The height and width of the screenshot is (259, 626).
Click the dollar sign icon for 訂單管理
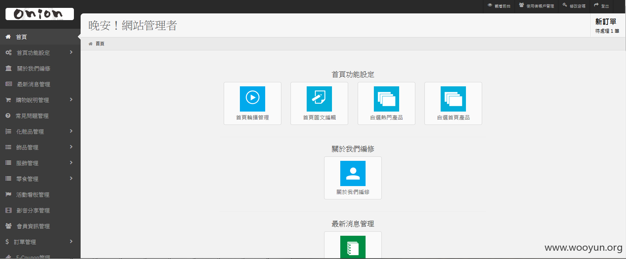tap(7, 242)
